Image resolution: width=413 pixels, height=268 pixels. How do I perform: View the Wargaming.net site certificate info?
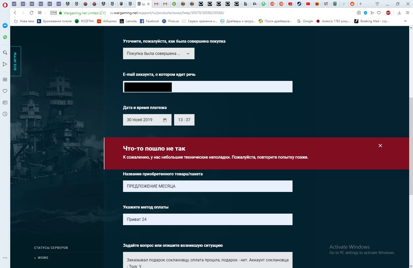pos(82,13)
